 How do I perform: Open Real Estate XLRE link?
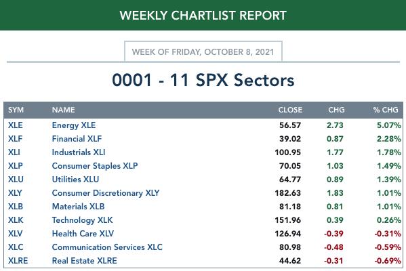[x=85, y=261]
